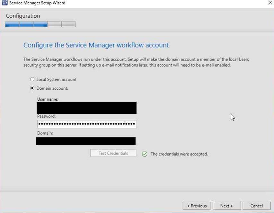Click the Service Manager wizard title icon
The width and height of the screenshot is (274, 213).
pyautogui.click(x=4, y=3)
